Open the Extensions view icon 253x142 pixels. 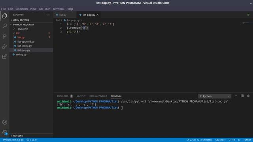[x=4, y=56]
